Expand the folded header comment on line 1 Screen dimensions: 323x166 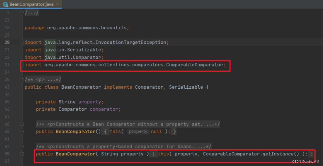coord(22,13)
